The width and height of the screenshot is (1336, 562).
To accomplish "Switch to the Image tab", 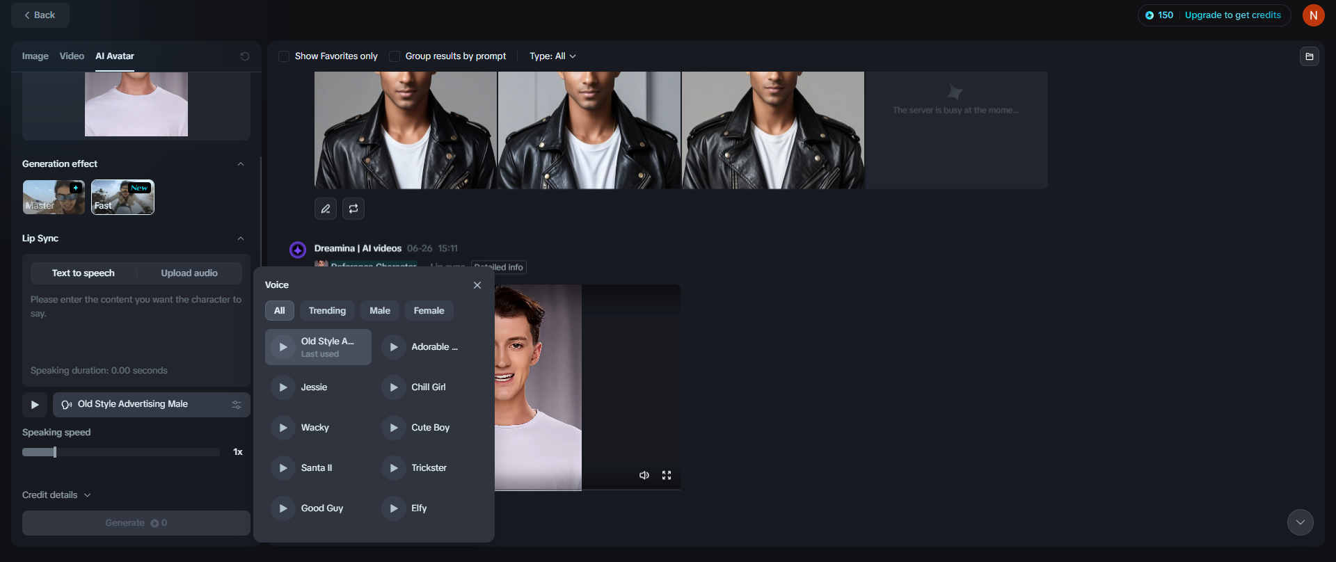I will (x=35, y=56).
